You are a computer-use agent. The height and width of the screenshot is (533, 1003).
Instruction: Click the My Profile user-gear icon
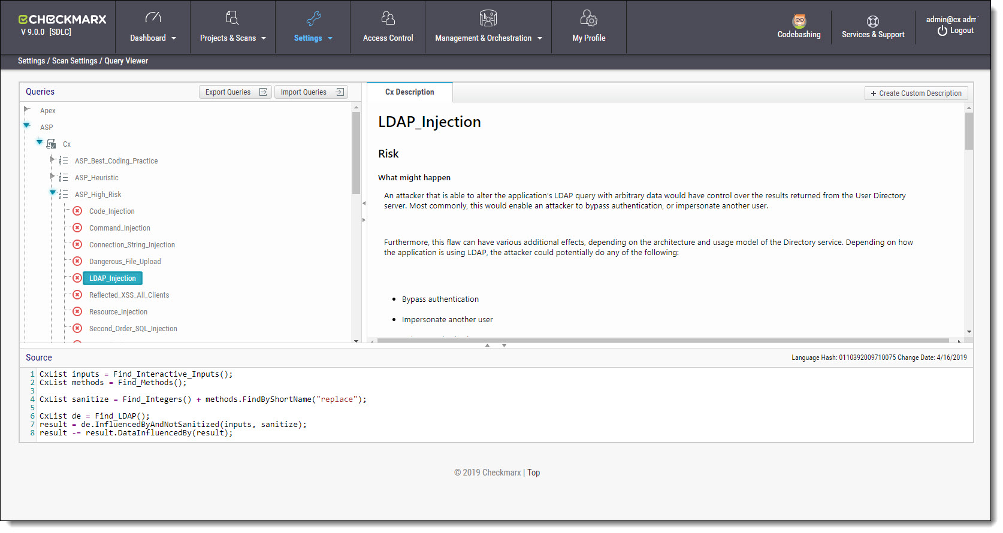point(589,18)
